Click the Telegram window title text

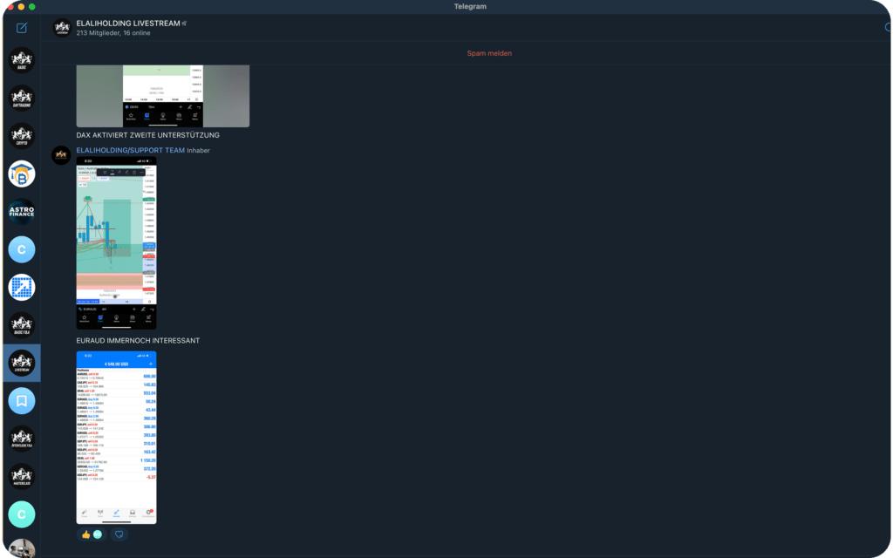click(470, 6)
